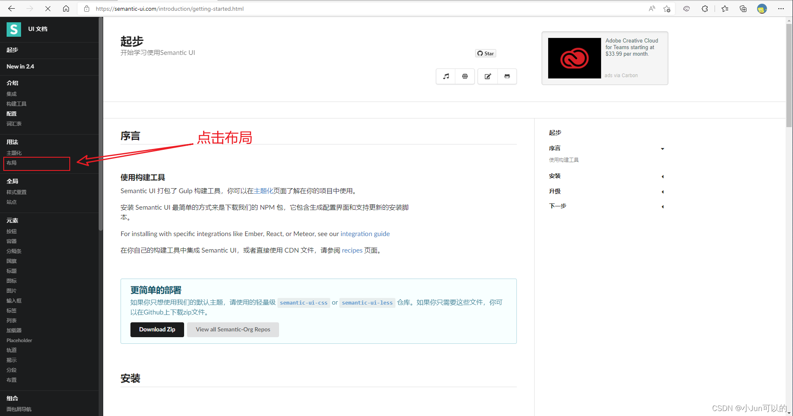793x416 pixels.
Task: Stop loading the page with the X button
Action: point(48,9)
